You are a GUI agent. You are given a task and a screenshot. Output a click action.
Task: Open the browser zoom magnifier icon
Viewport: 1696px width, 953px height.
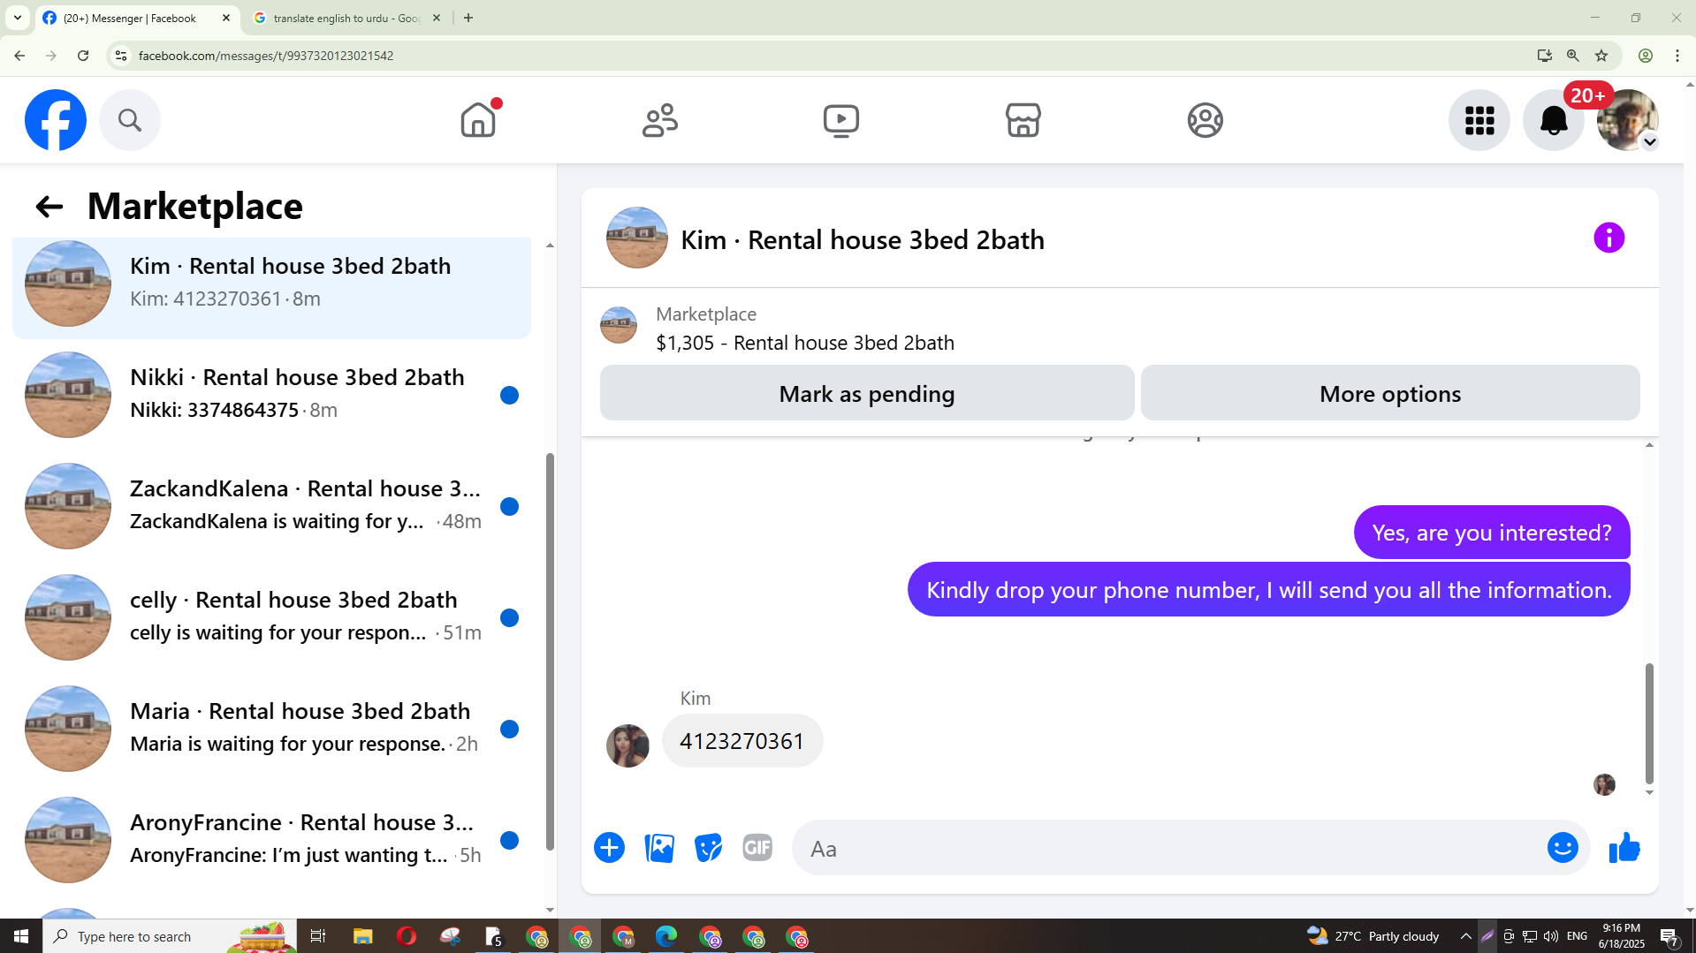(1573, 56)
